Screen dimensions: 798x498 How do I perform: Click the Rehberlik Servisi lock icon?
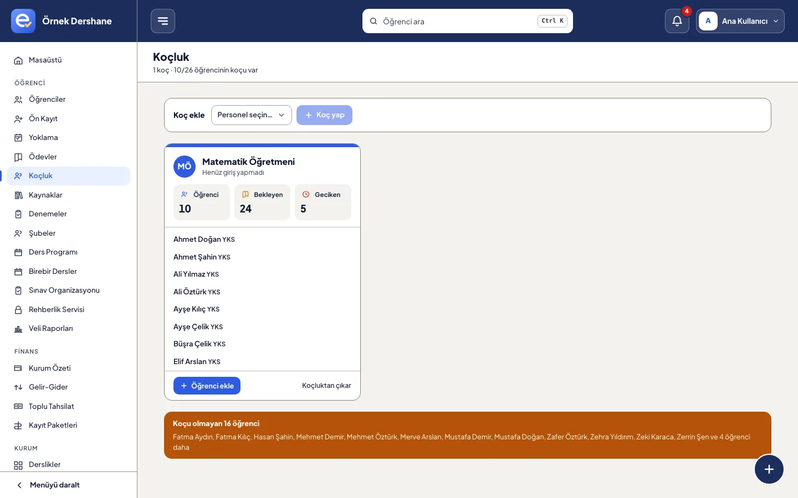click(x=18, y=310)
